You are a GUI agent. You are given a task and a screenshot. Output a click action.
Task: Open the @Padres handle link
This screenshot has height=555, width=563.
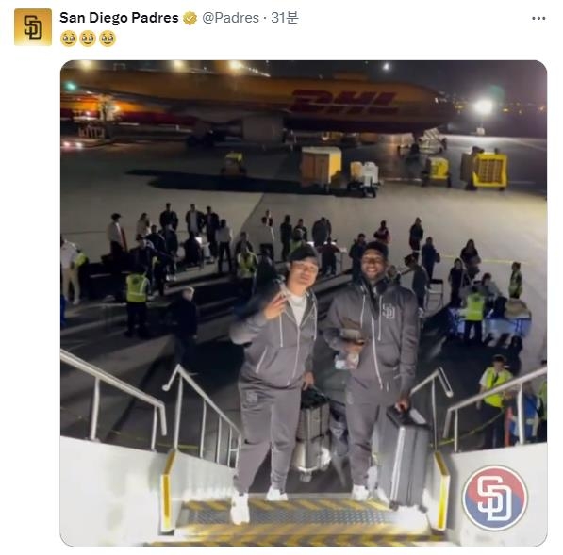click(x=230, y=18)
